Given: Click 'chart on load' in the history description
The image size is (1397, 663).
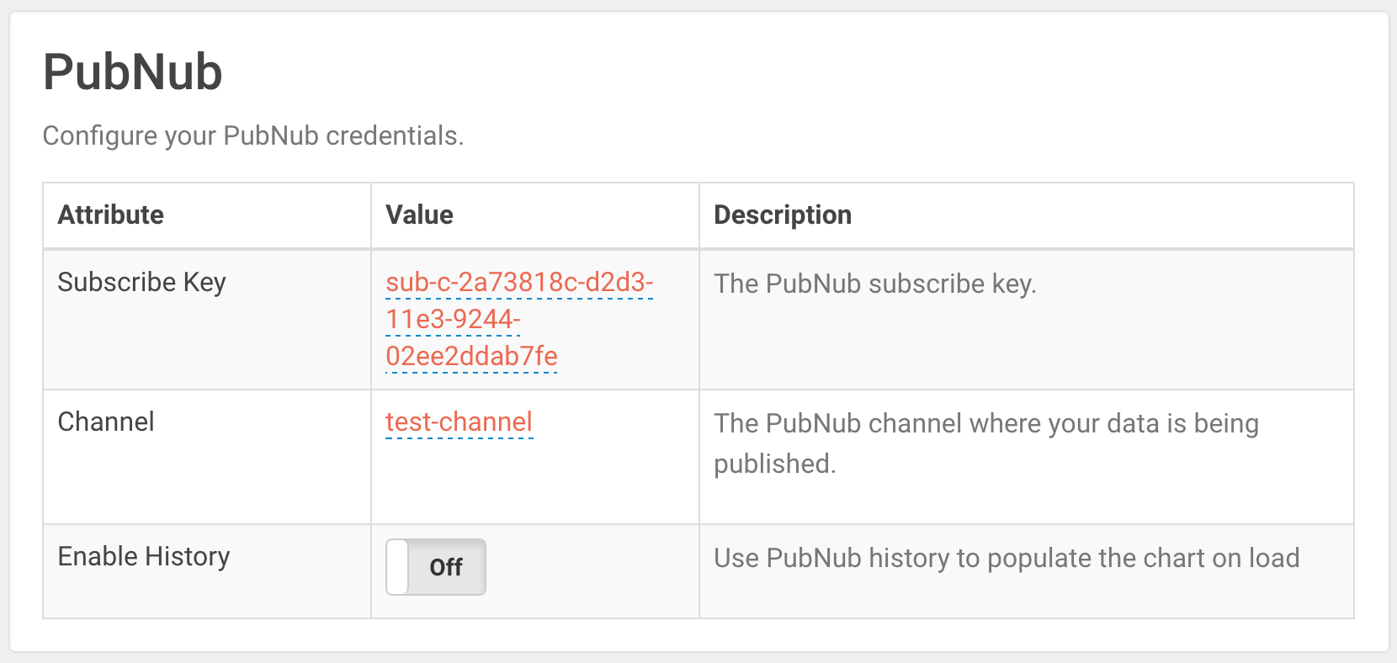Looking at the screenshot, I should coord(1210,559).
